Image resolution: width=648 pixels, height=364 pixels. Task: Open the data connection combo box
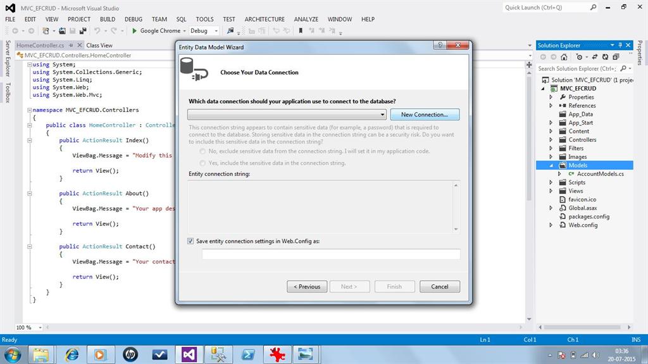[287, 115]
